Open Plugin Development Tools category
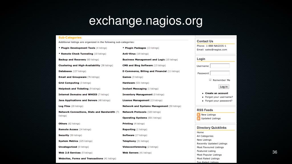Screen dimensions: 292x164 point(78,48)
